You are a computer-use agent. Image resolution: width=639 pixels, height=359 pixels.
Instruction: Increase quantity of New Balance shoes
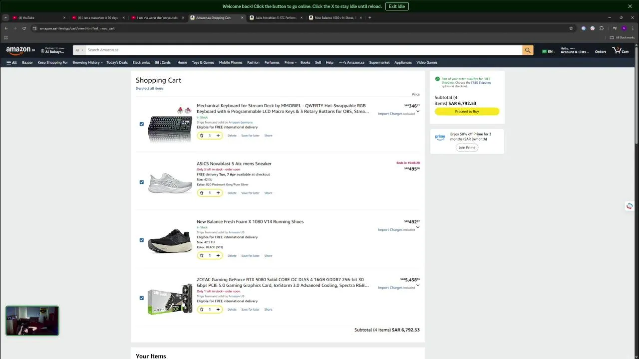point(218,256)
